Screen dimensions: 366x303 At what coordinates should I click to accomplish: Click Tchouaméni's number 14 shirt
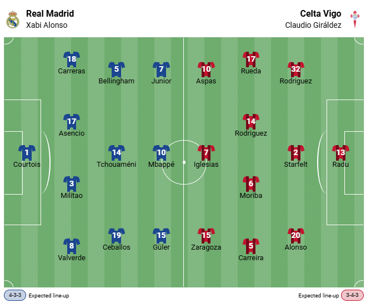click(116, 152)
